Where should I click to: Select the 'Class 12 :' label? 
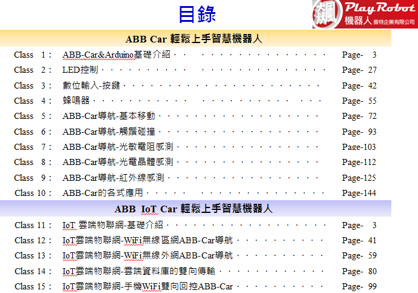(33, 240)
